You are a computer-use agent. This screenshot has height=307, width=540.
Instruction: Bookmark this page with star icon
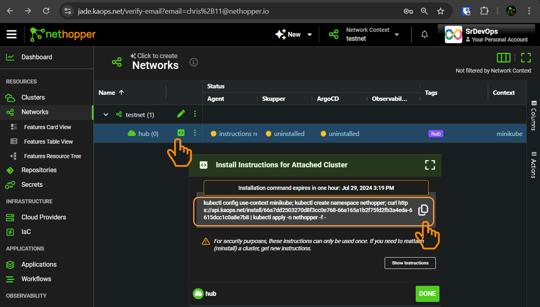(440, 11)
